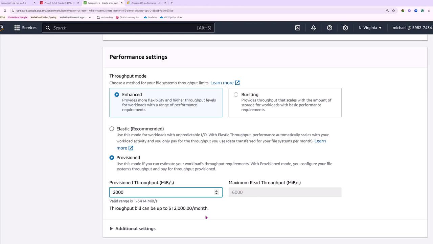Close the Instances EC2 tab

point(35,3)
